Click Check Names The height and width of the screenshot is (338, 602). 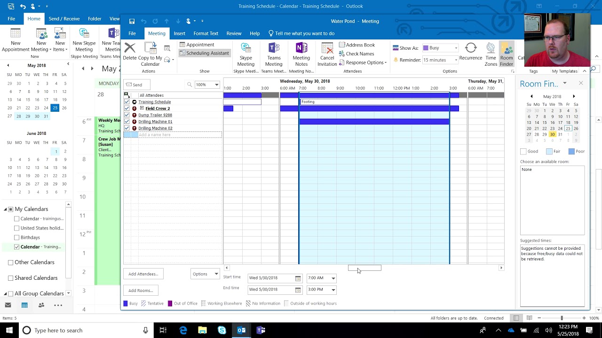click(x=356, y=54)
